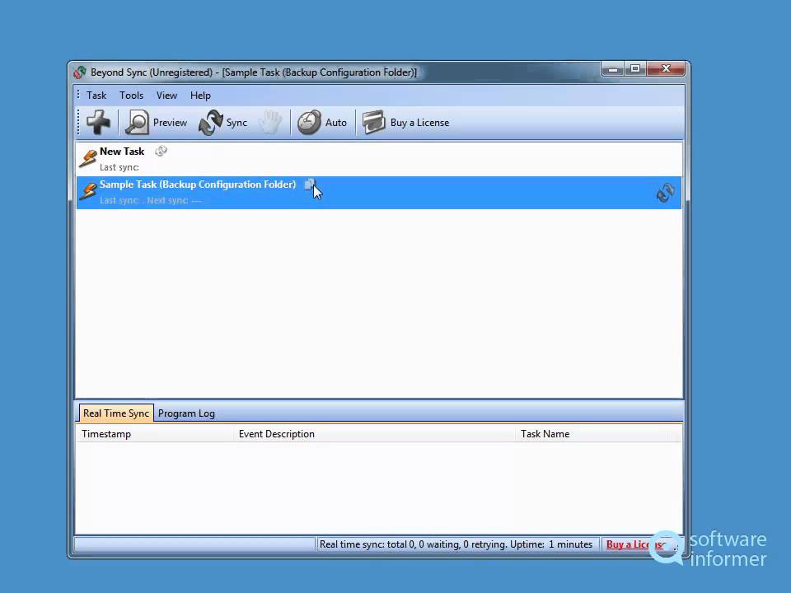Click the Real time sync status bar text
The height and width of the screenshot is (593, 791).
[x=456, y=544]
